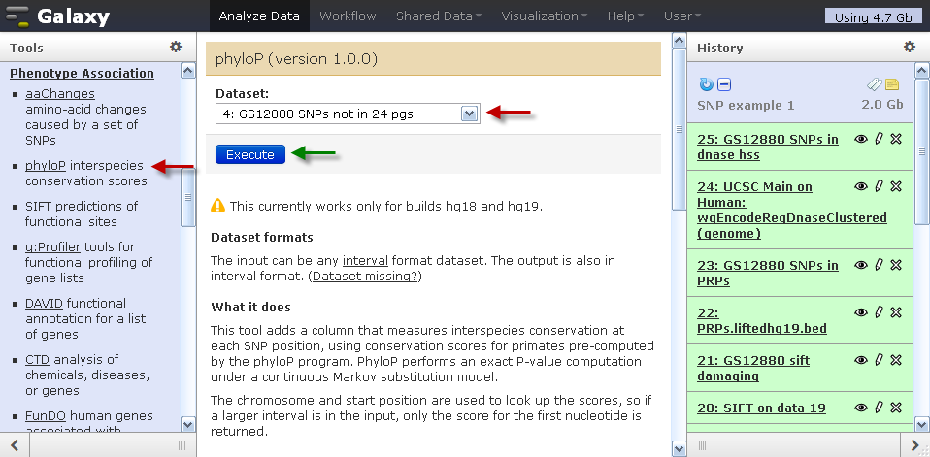
Task: Open the phyloP tool link
Action: point(45,165)
